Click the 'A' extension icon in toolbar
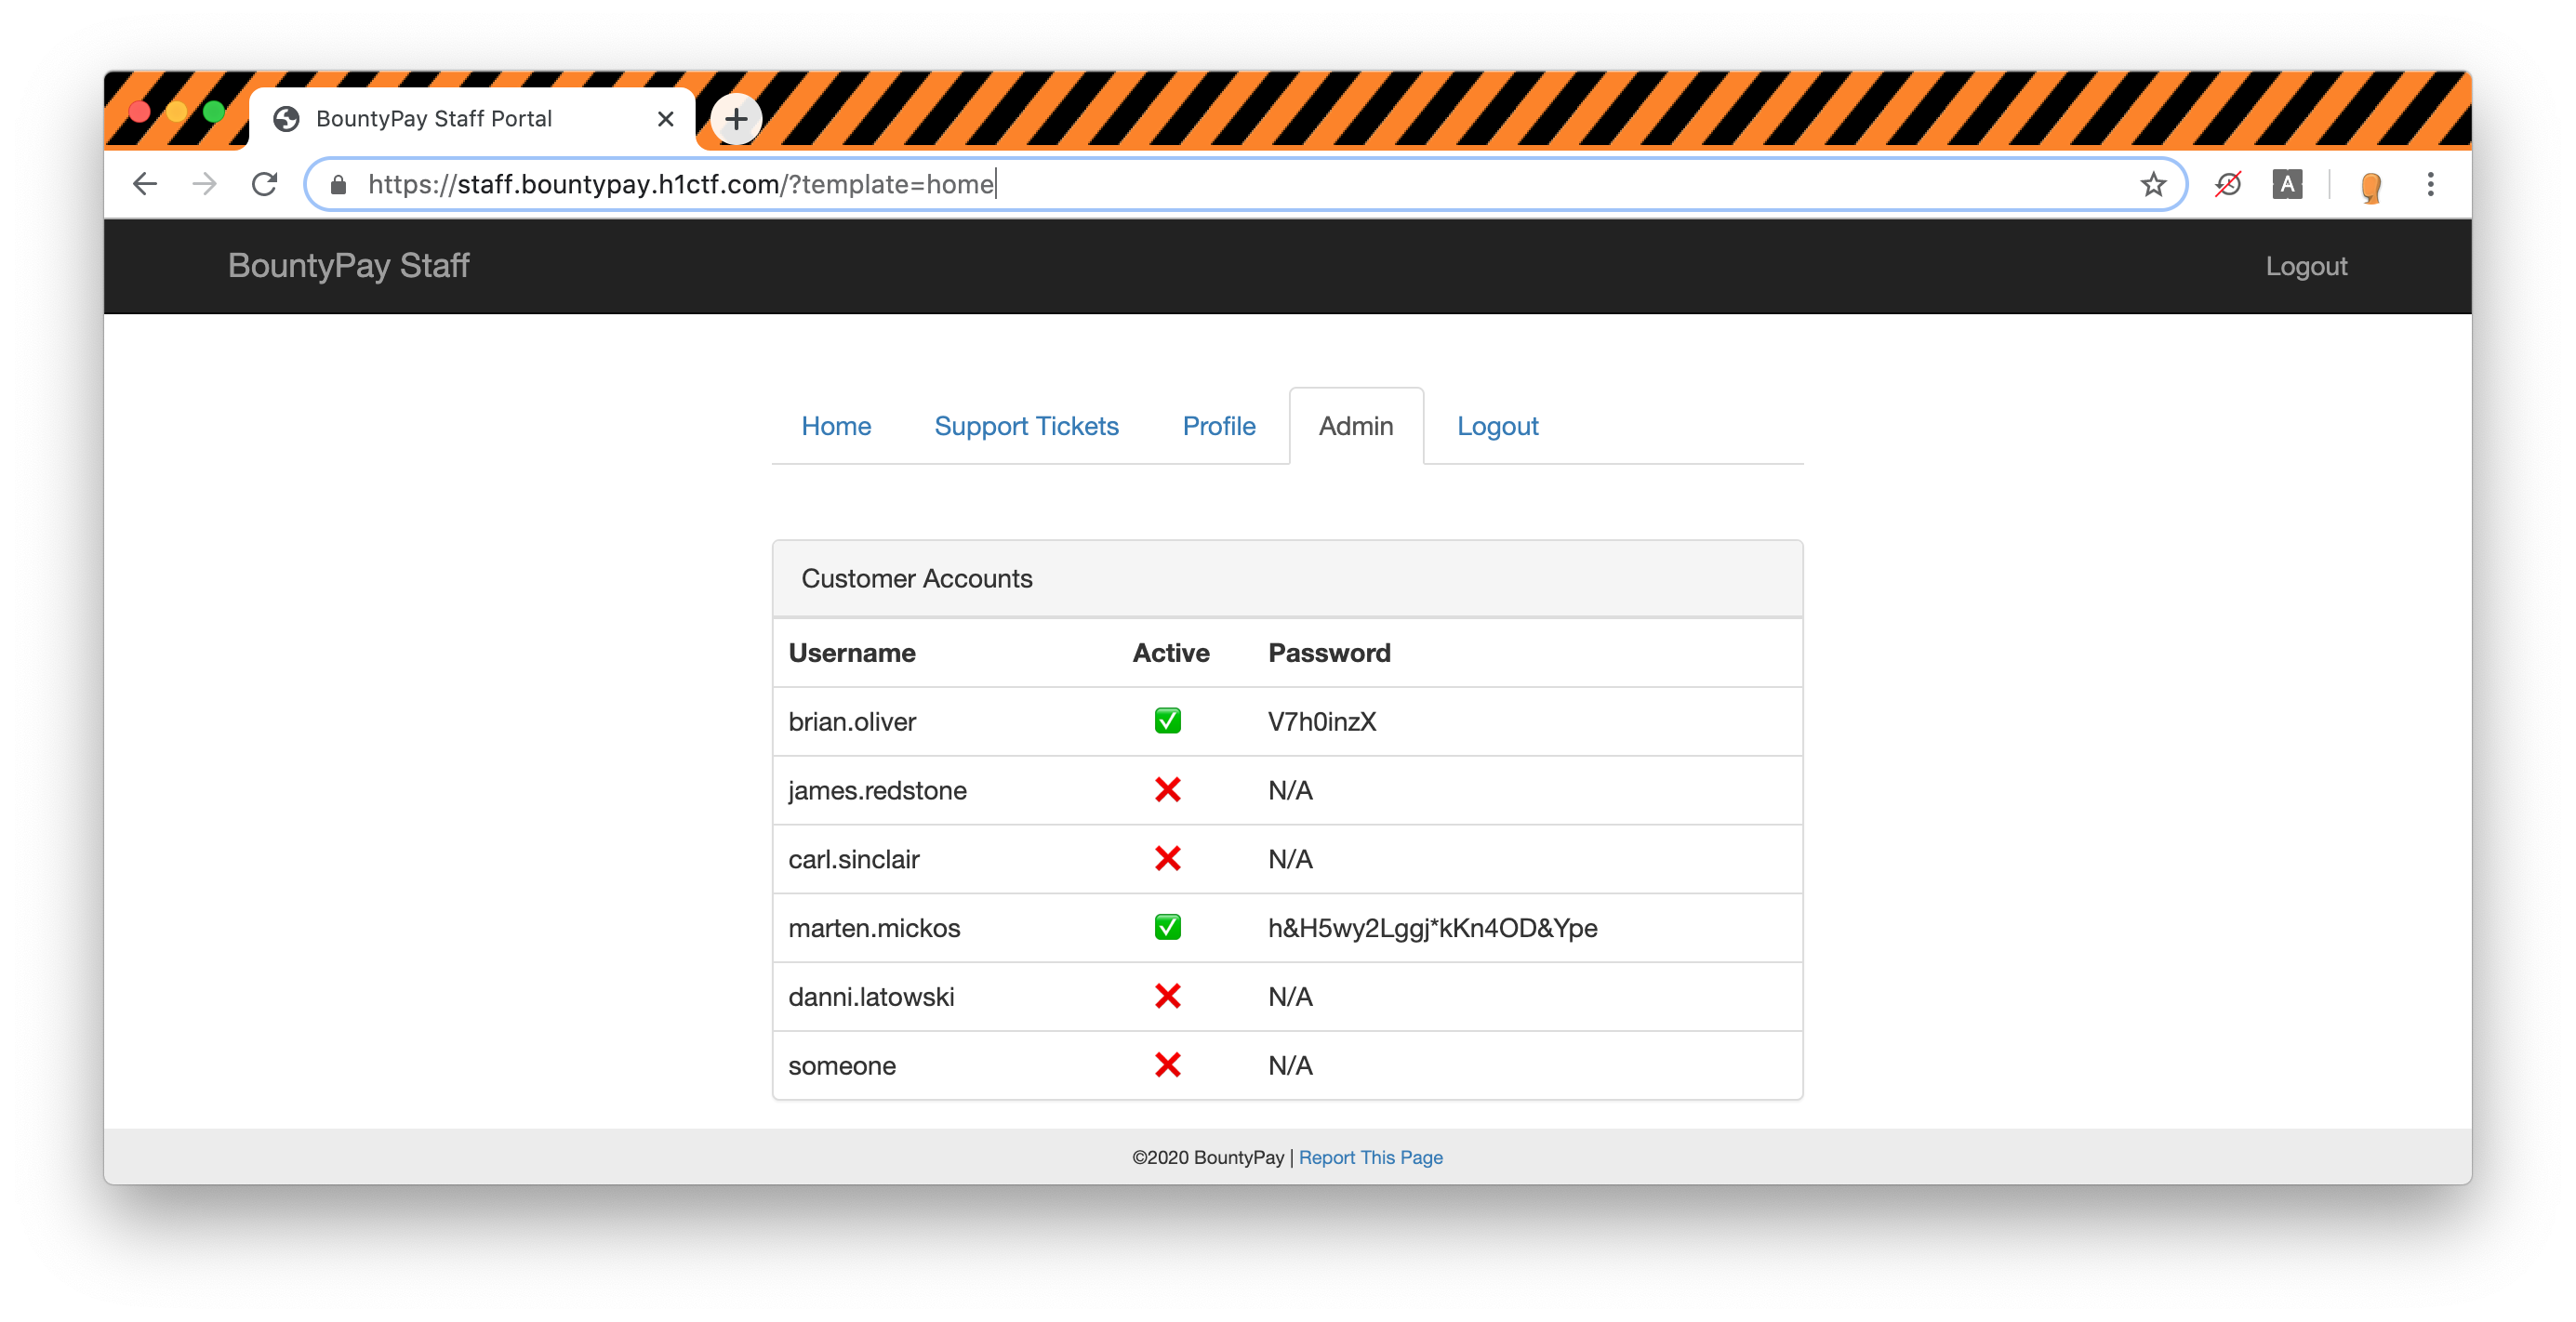The height and width of the screenshot is (1322, 2576). 2287,184
